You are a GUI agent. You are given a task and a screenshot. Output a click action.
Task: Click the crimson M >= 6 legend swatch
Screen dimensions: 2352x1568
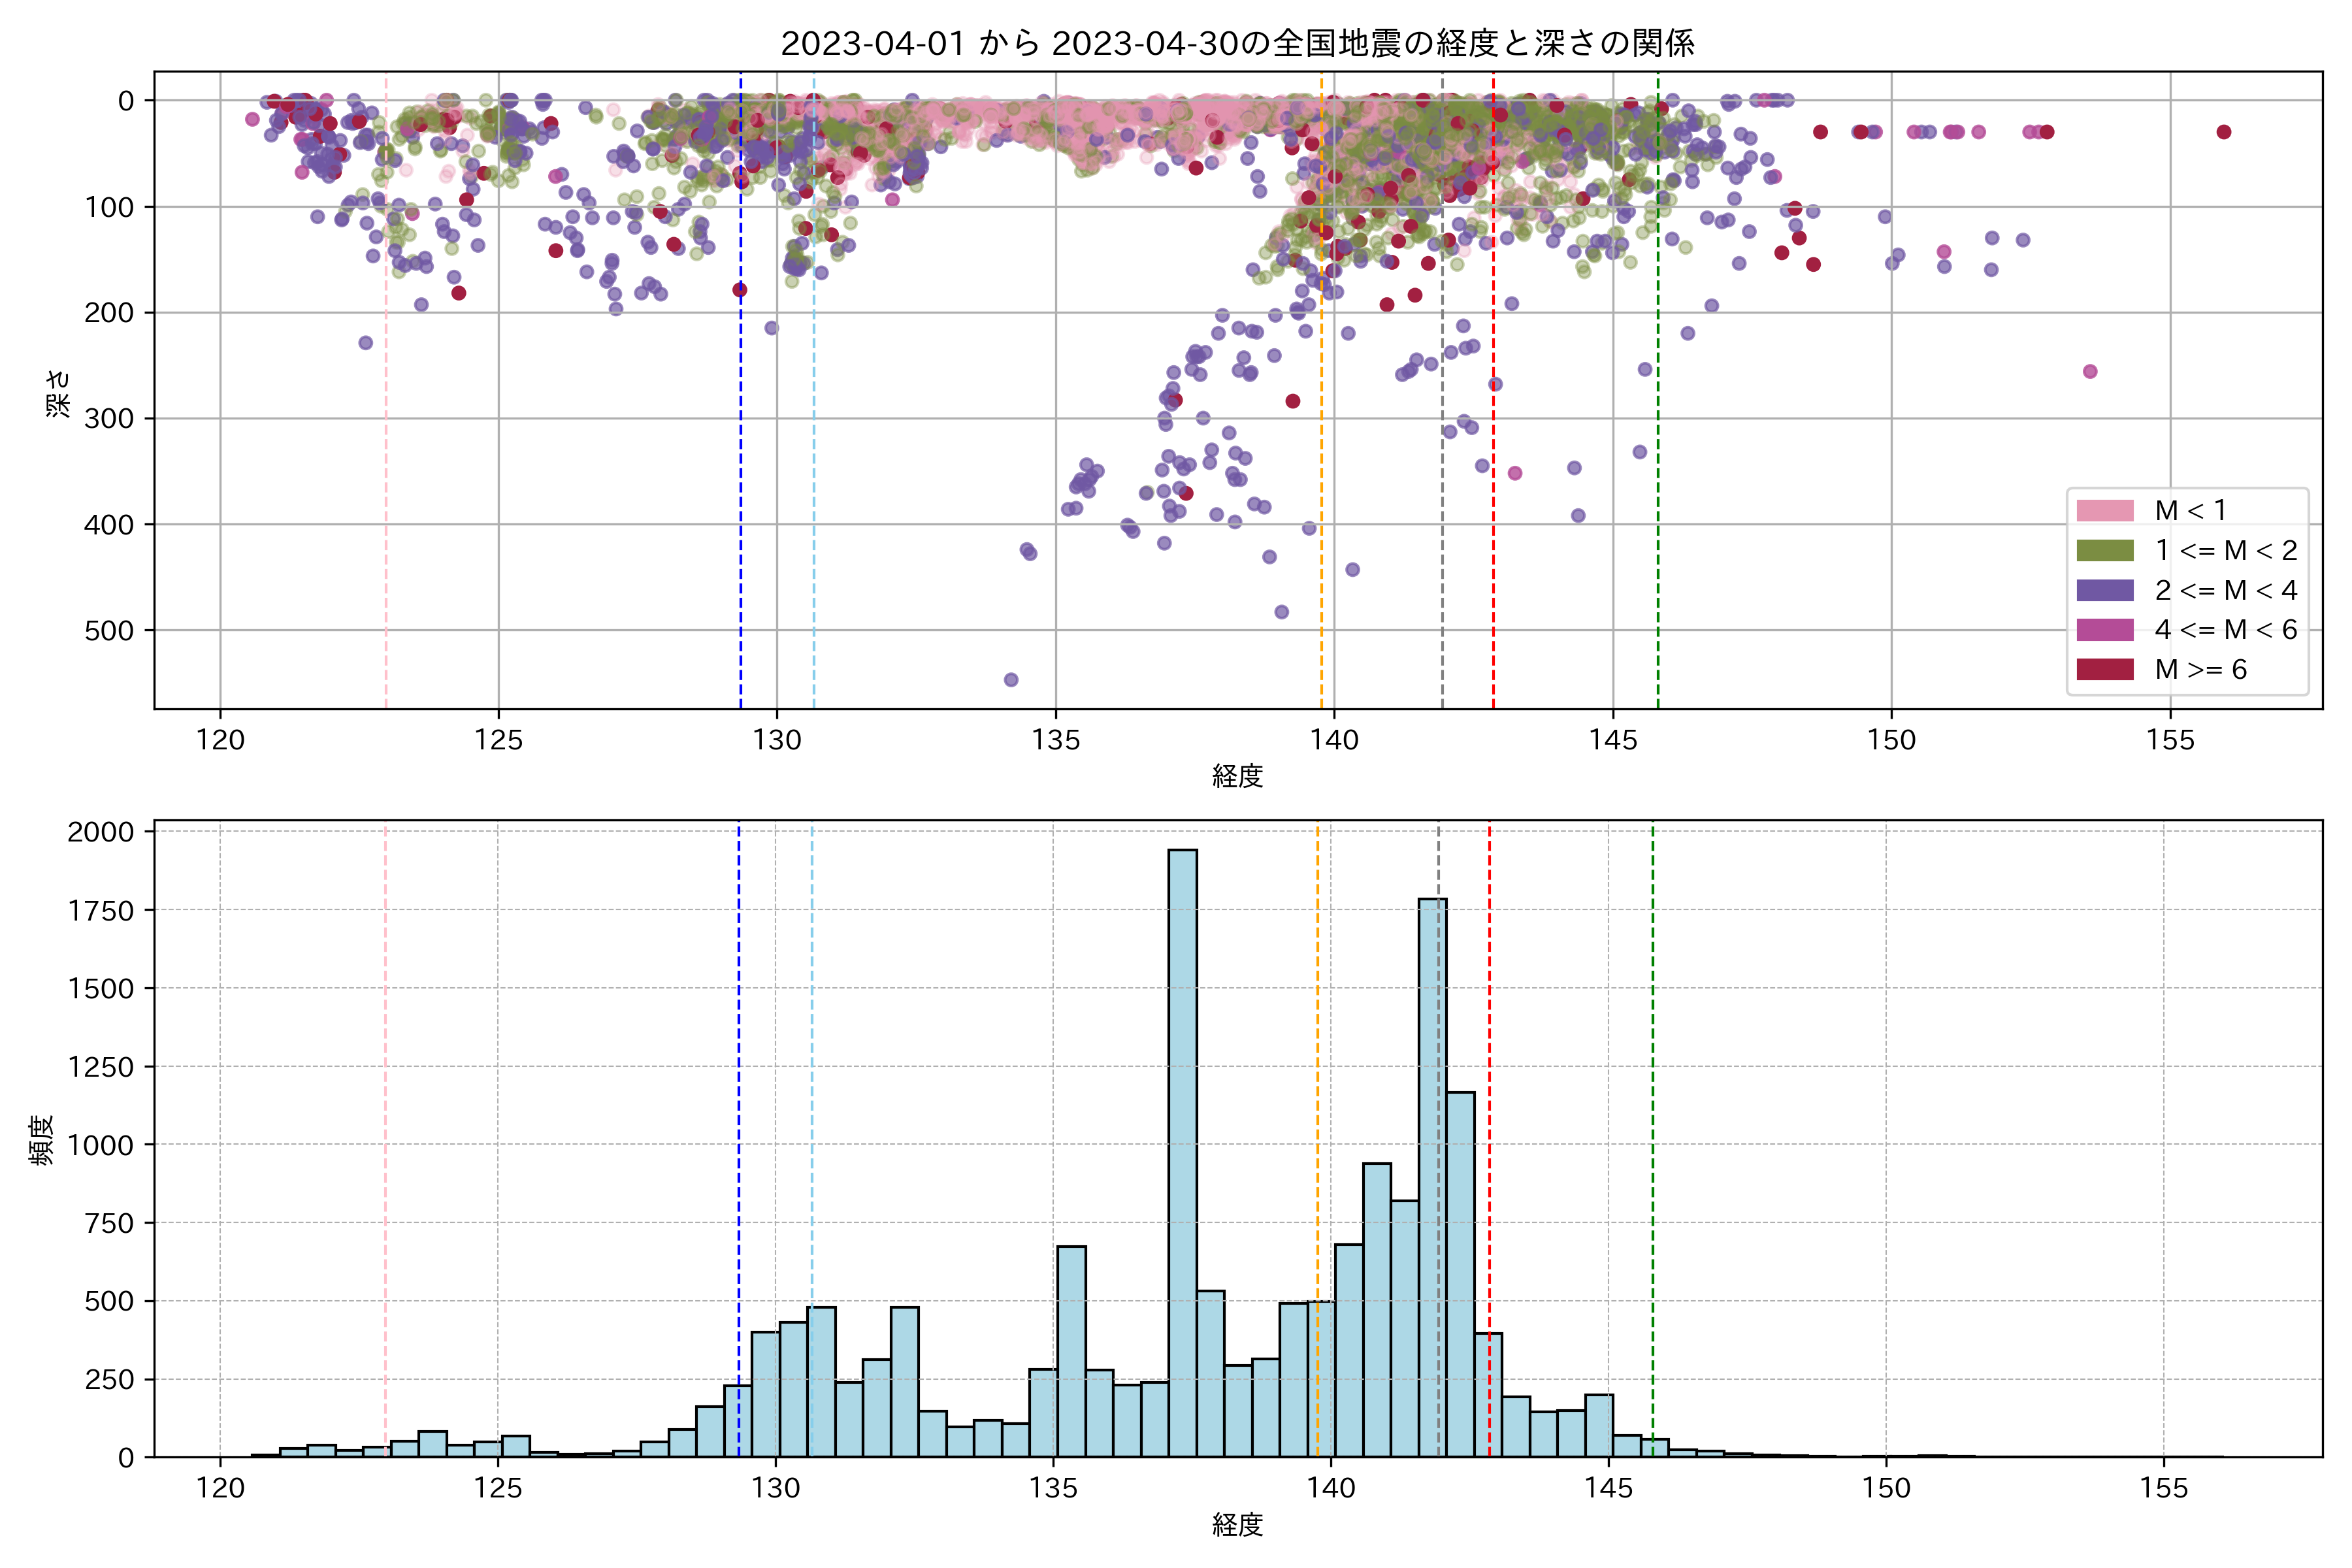(x=2104, y=669)
